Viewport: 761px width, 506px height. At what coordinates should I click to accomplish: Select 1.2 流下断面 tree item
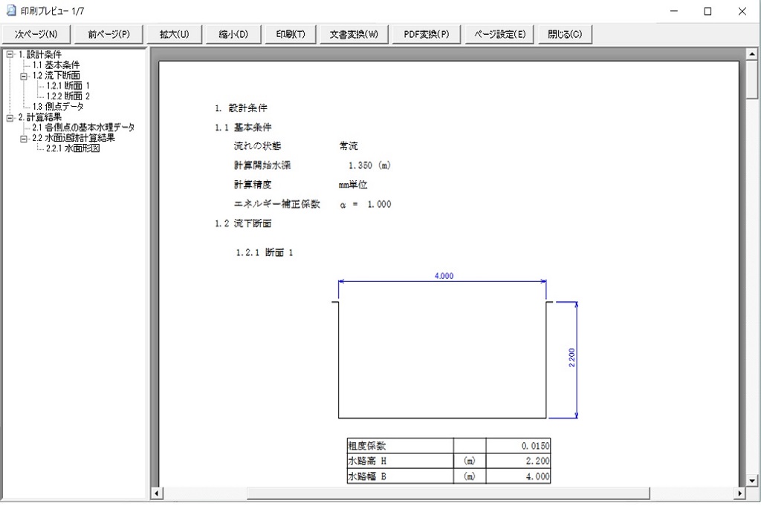pos(56,76)
